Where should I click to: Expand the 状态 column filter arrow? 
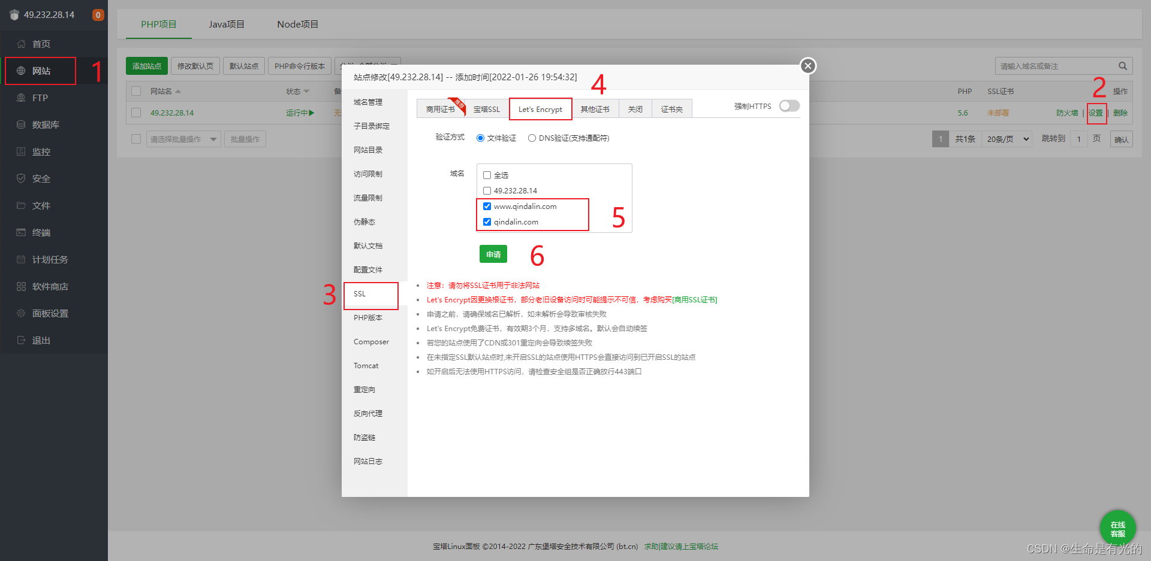click(x=306, y=92)
